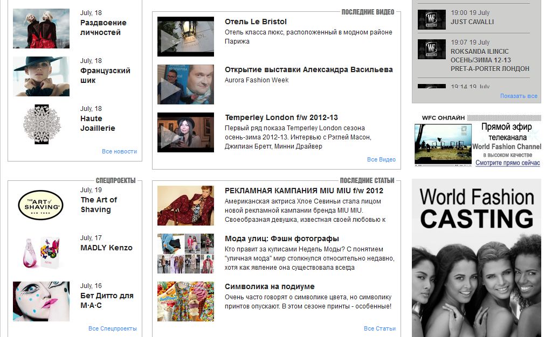Play the Александра Васильева exhibition video
Image resolution: width=545 pixels, height=337 pixels.
(x=185, y=85)
